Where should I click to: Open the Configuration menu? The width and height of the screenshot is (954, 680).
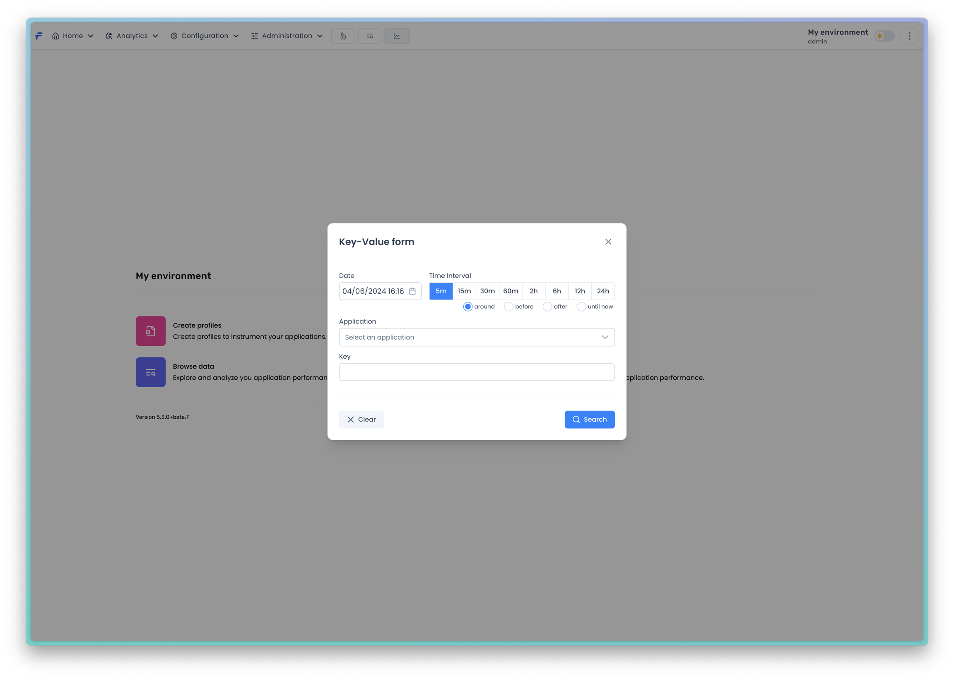coord(204,36)
